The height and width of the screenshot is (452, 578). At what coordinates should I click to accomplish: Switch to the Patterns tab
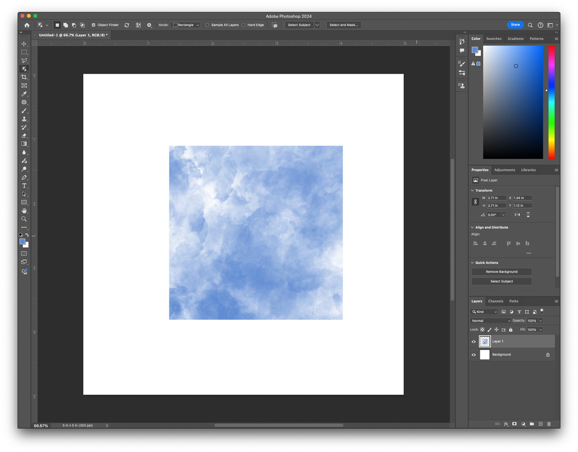tap(536, 39)
